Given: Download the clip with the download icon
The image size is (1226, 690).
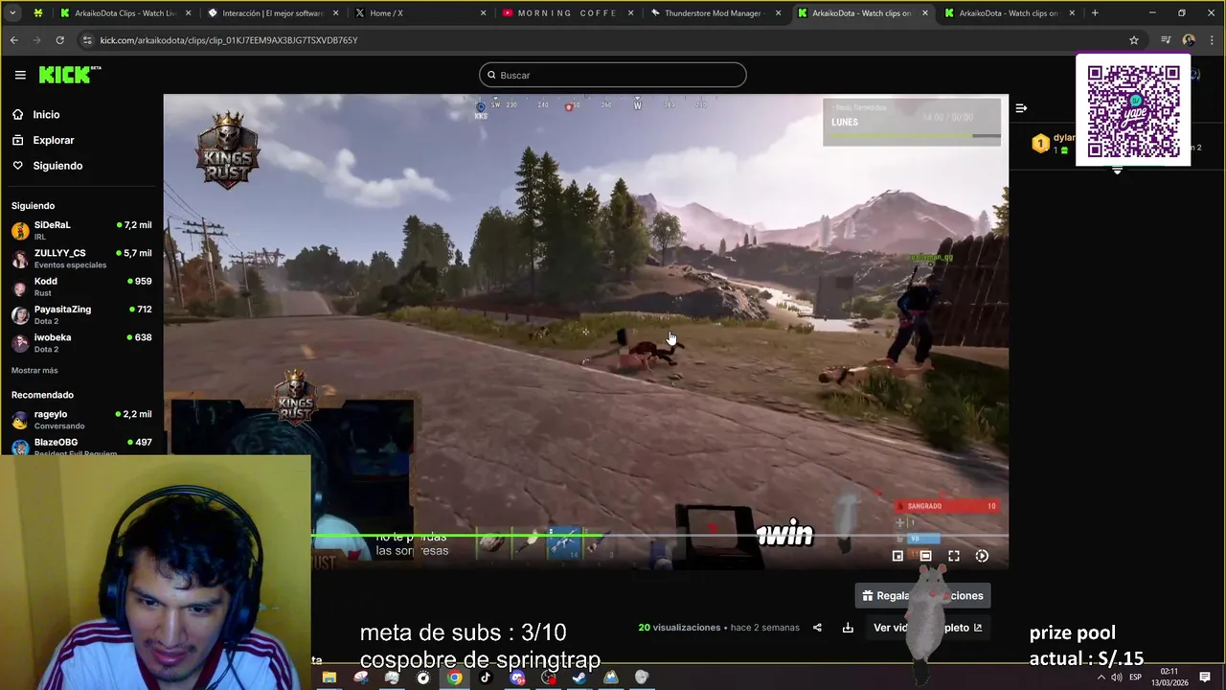Looking at the screenshot, I should 848,628.
